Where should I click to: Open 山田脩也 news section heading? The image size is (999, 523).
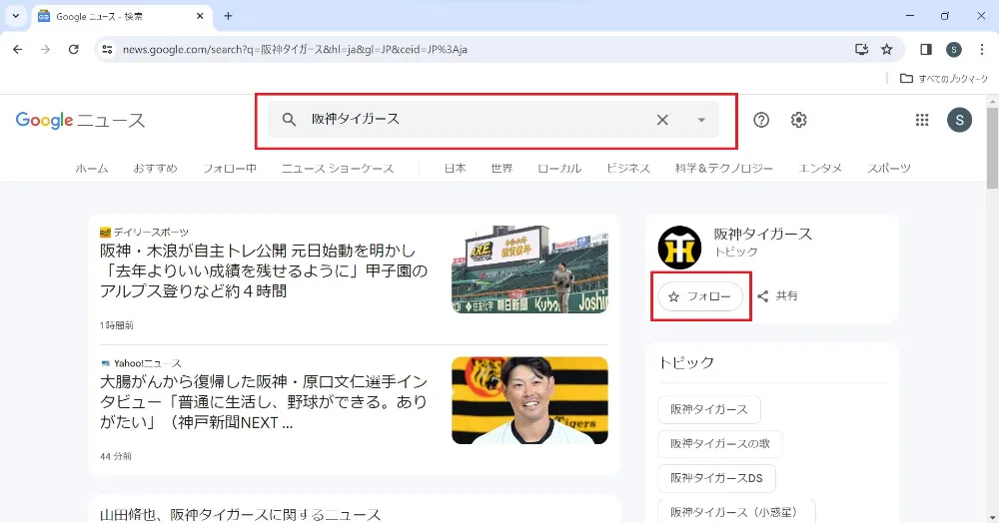coord(240,514)
